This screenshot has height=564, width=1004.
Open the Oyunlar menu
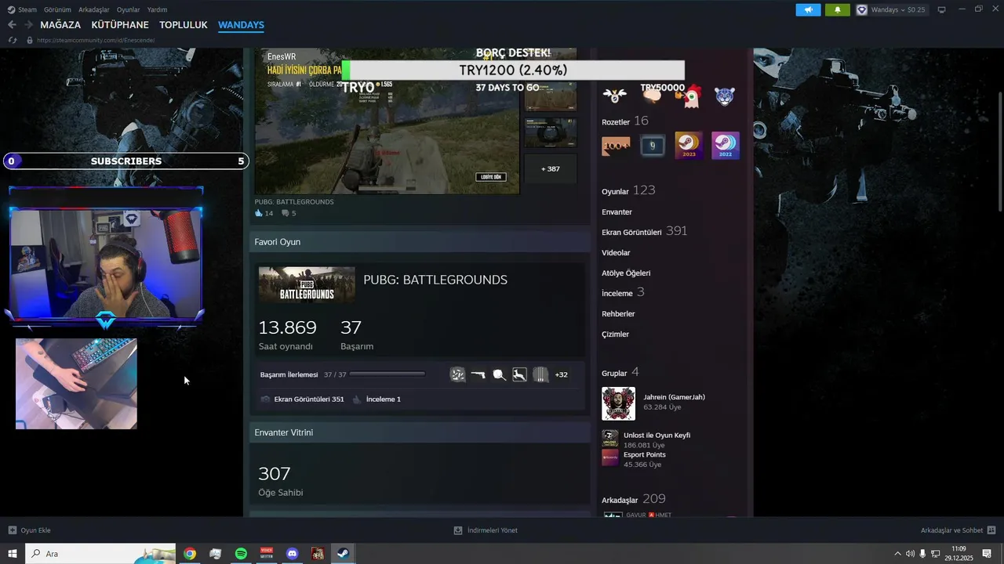(129, 9)
